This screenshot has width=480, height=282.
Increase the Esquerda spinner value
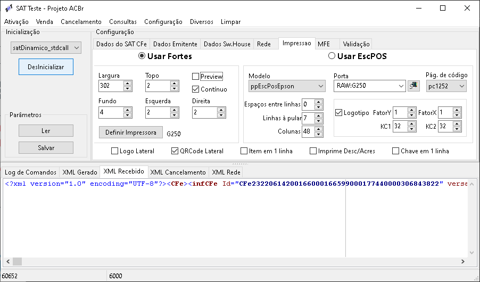(174, 110)
